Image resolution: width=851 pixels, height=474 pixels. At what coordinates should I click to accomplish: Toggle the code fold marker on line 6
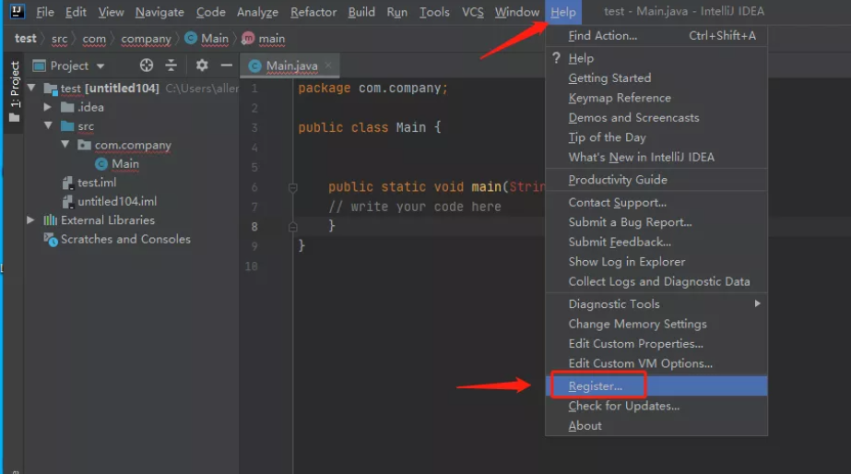pyautogui.click(x=292, y=188)
